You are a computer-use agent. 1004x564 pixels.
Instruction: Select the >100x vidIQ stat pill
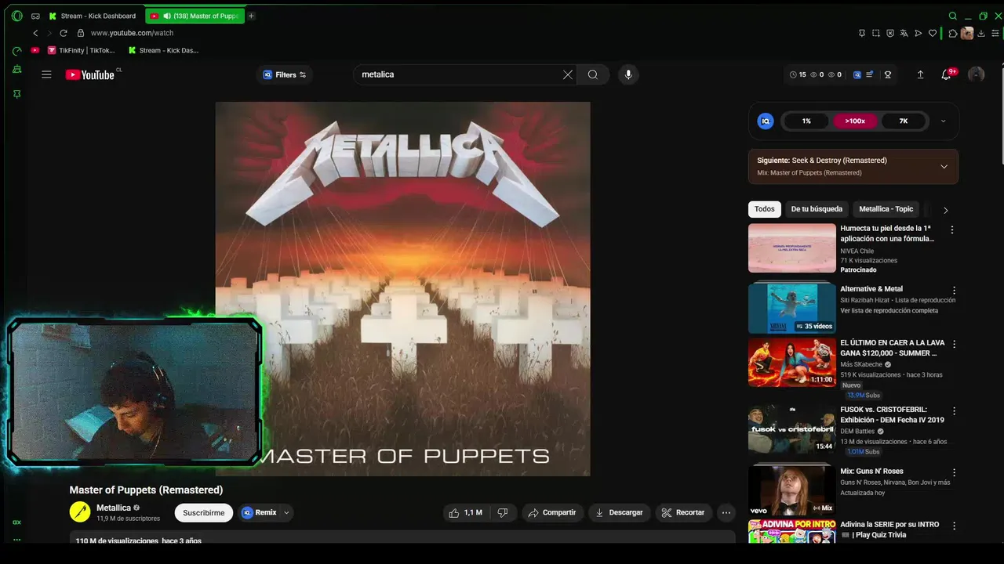855,121
